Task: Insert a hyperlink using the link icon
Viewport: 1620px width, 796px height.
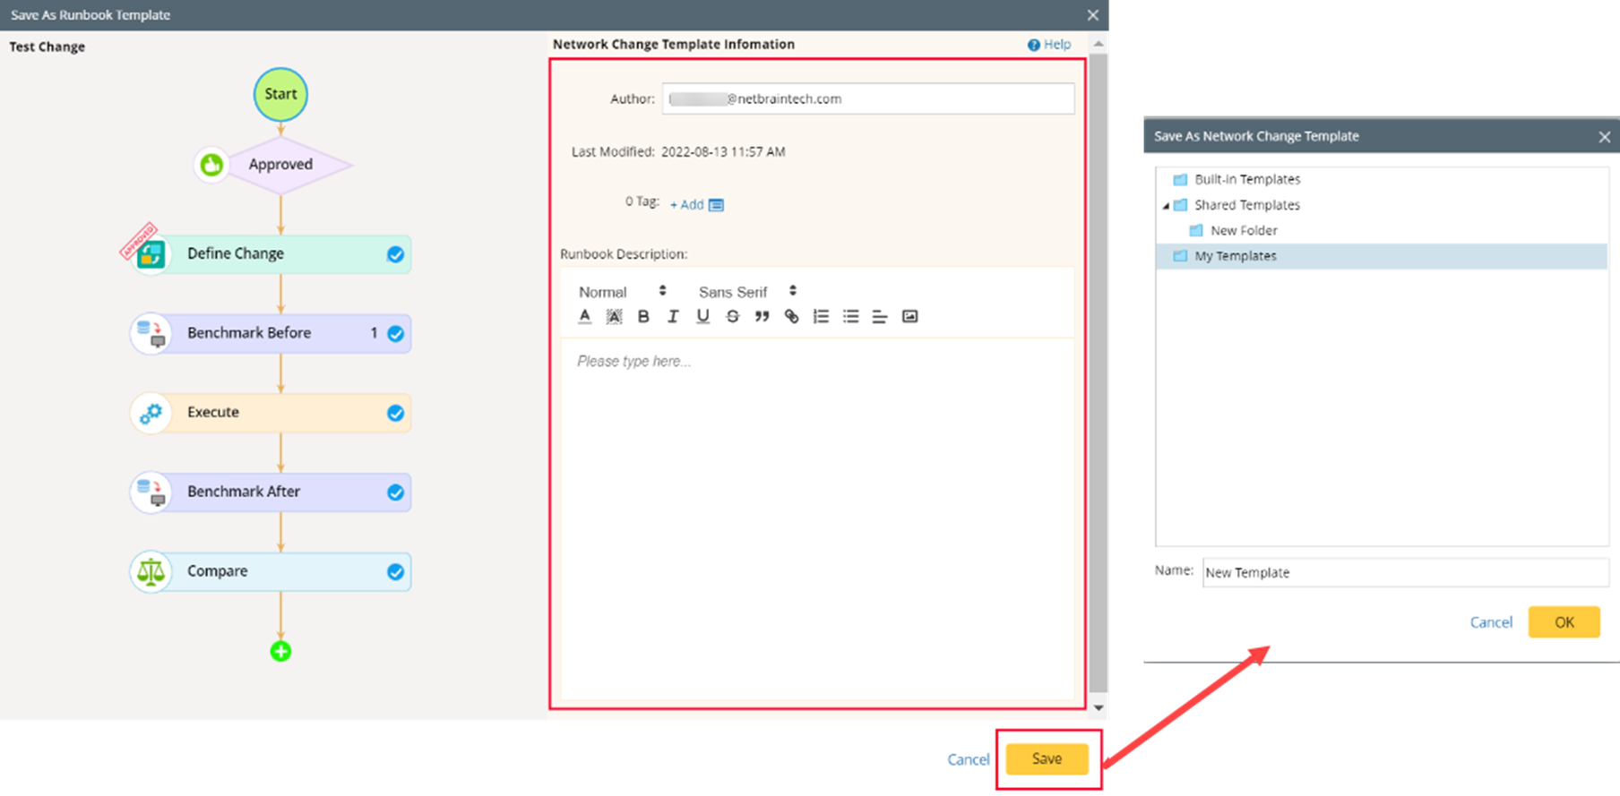Action: point(791,316)
